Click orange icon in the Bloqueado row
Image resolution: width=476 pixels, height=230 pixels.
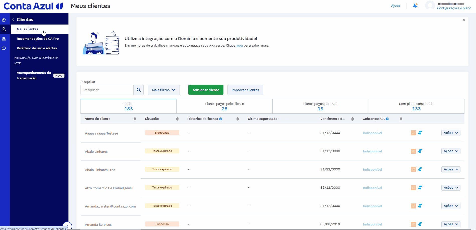point(414,133)
